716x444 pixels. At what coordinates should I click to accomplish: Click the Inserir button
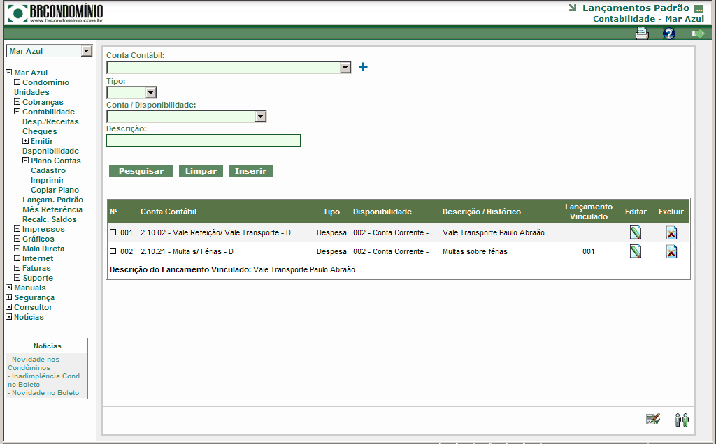pyautogui.click(x=250, y=171)
